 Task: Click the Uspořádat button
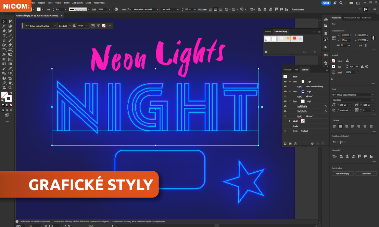coord(366,173)
